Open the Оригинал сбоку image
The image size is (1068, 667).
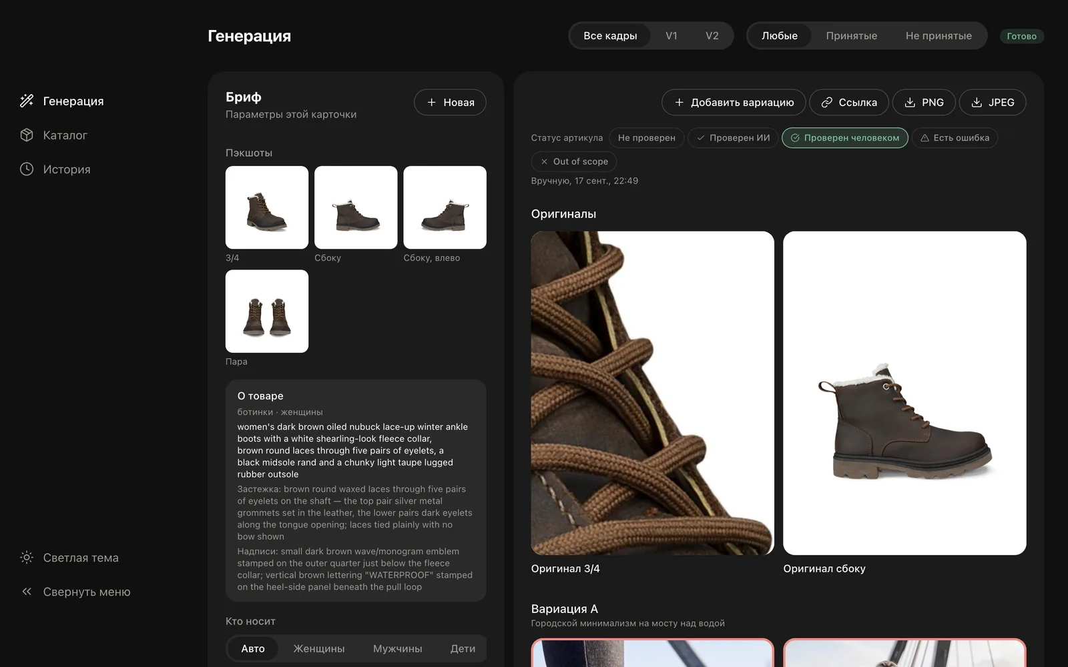[904, 393]
